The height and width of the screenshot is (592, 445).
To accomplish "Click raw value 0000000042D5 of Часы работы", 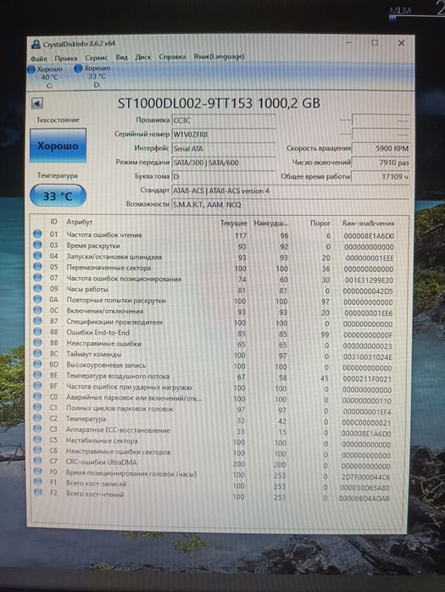I will 368,291.
